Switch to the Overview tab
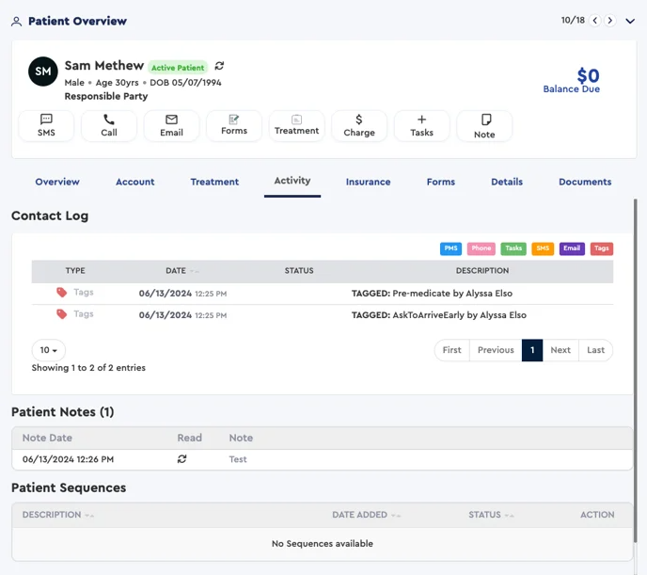This screenshot has height=575, width=647. click(57, 182)
